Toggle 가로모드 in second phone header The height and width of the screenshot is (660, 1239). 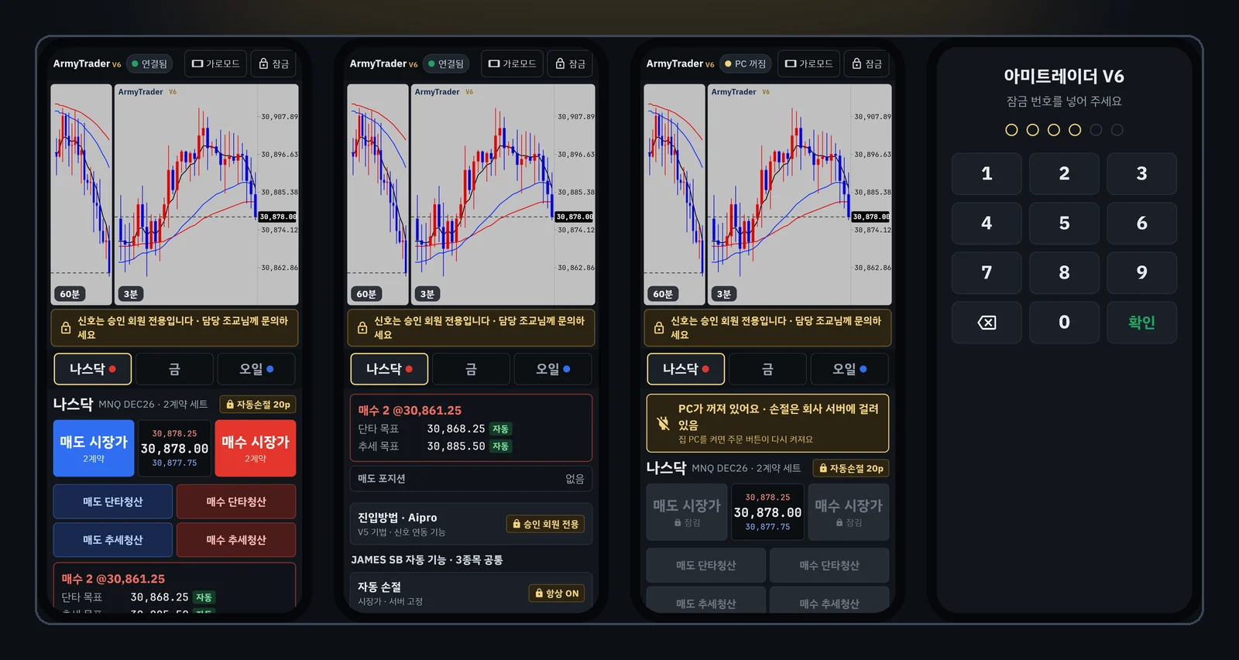[512, 63]
